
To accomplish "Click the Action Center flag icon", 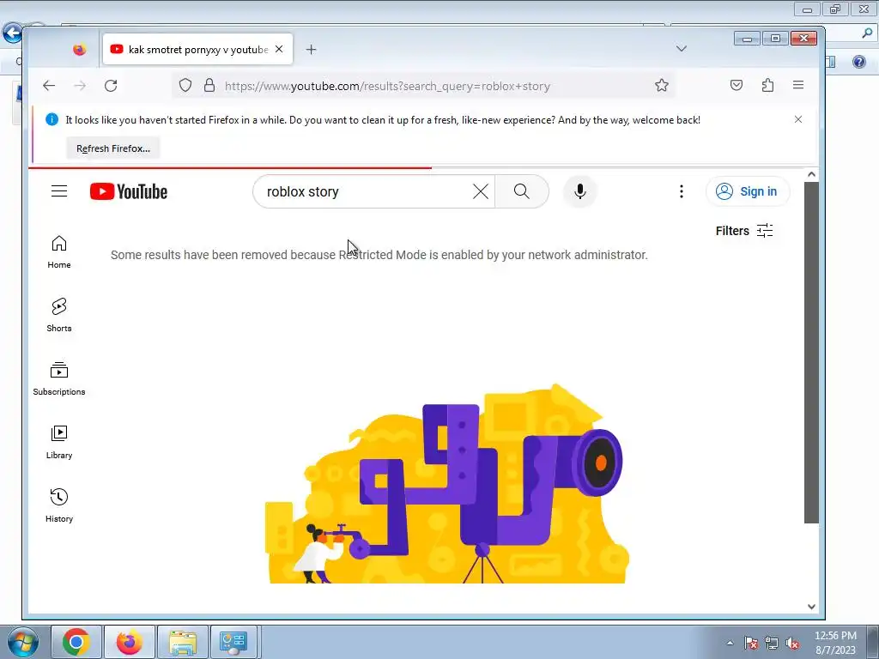I will coord(750,643).
